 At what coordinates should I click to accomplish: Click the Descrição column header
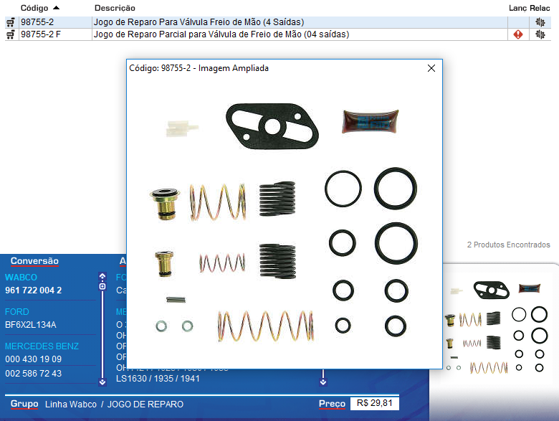115,7
